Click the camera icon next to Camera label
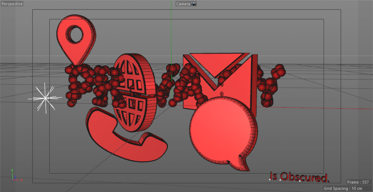This screenshot has width=373, height=192. (x=193, y=4)
